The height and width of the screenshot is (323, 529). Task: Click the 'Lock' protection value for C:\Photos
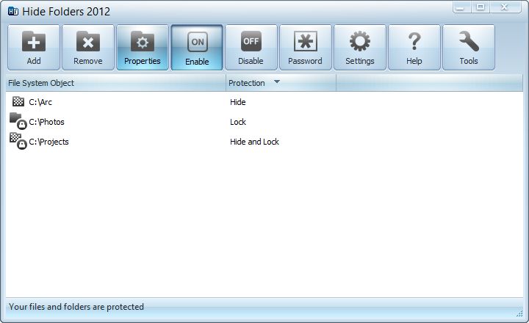tap(238, 122)
